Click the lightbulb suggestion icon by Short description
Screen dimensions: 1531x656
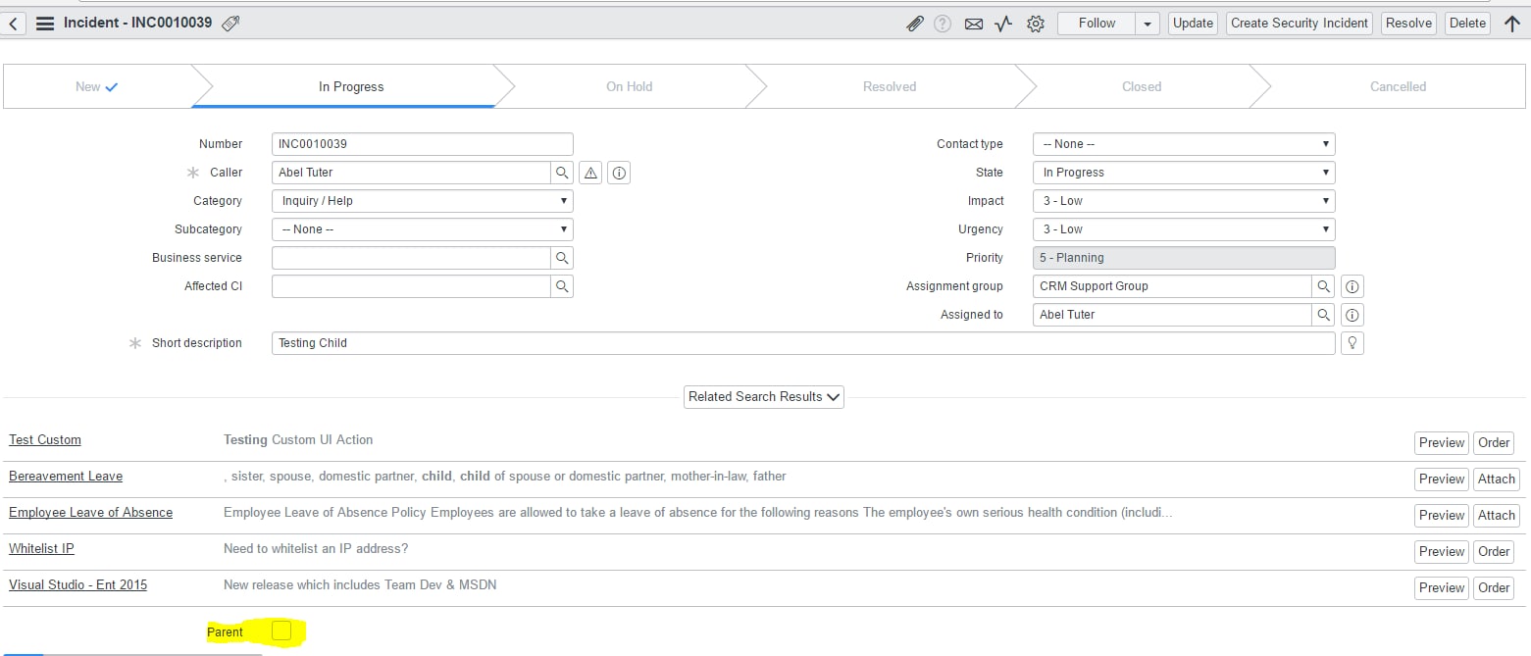1352,343
